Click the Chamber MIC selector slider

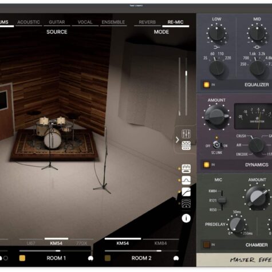click(222, 200)
